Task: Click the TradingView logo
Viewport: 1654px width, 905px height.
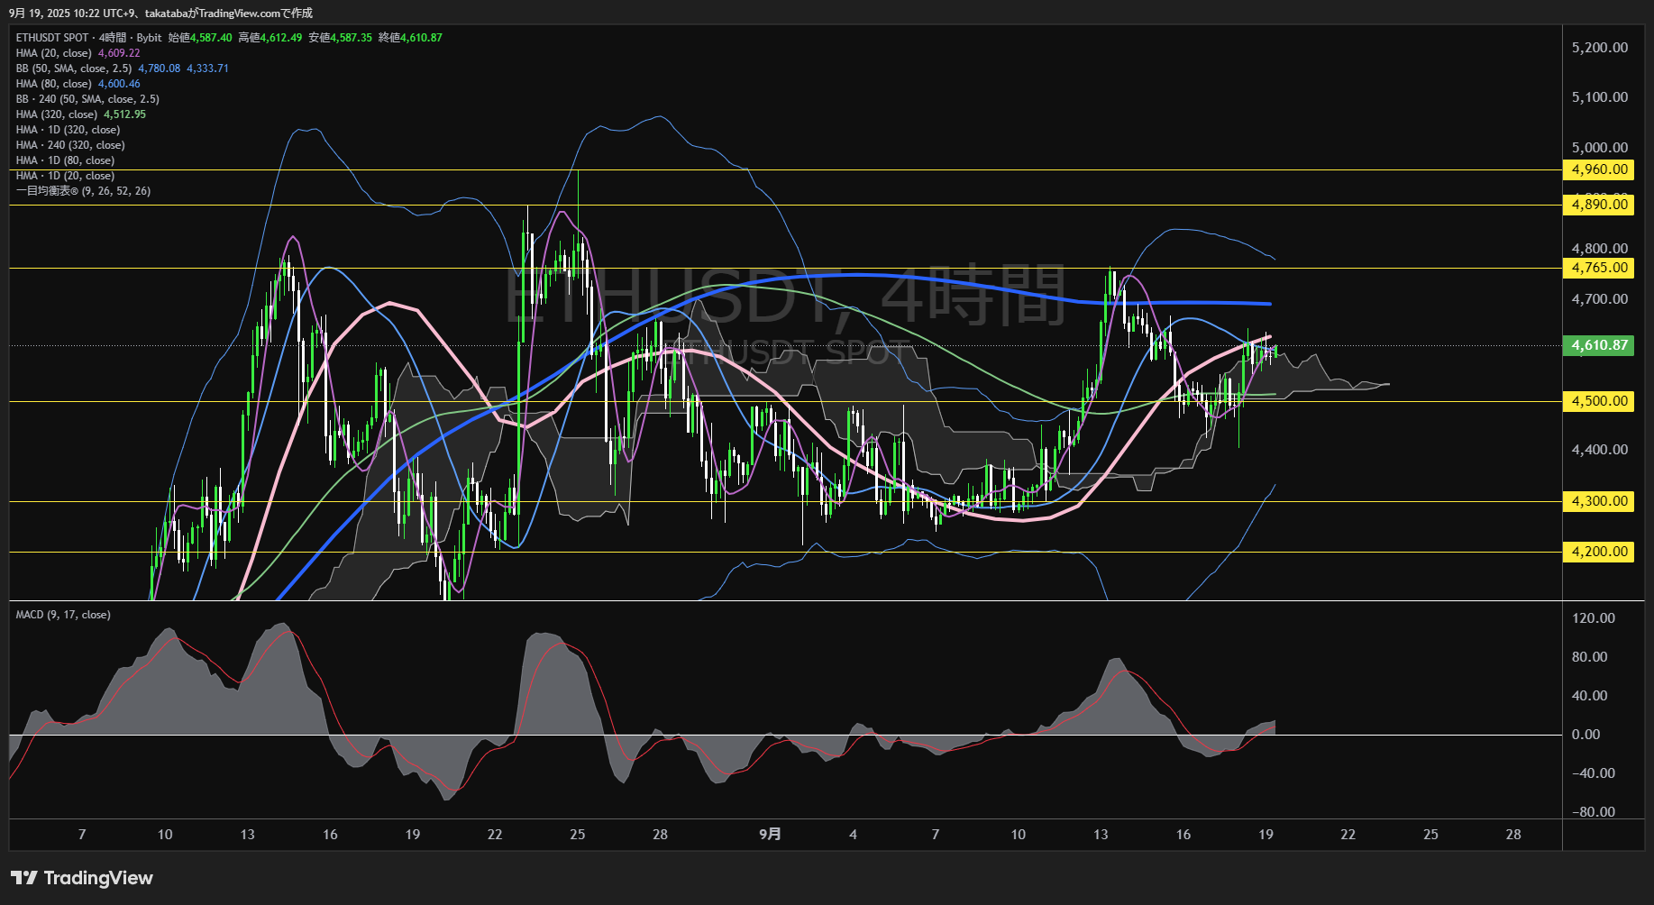Action: 82,878
